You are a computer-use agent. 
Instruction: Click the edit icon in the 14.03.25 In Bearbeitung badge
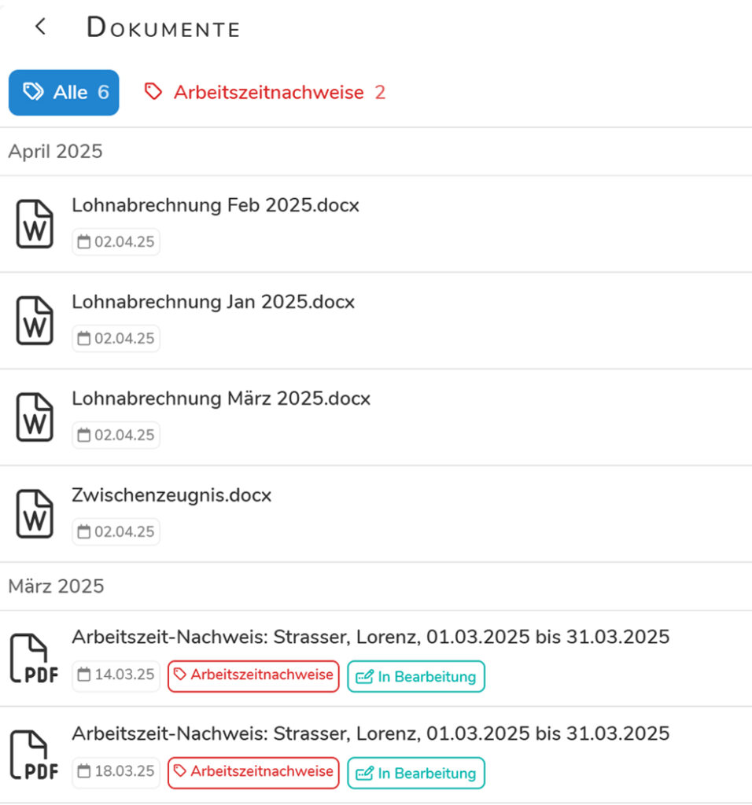[x=365, y=677]
